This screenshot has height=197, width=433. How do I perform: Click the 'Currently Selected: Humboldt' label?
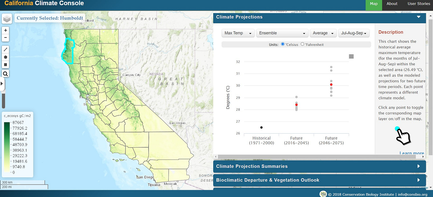click(50, 18)
